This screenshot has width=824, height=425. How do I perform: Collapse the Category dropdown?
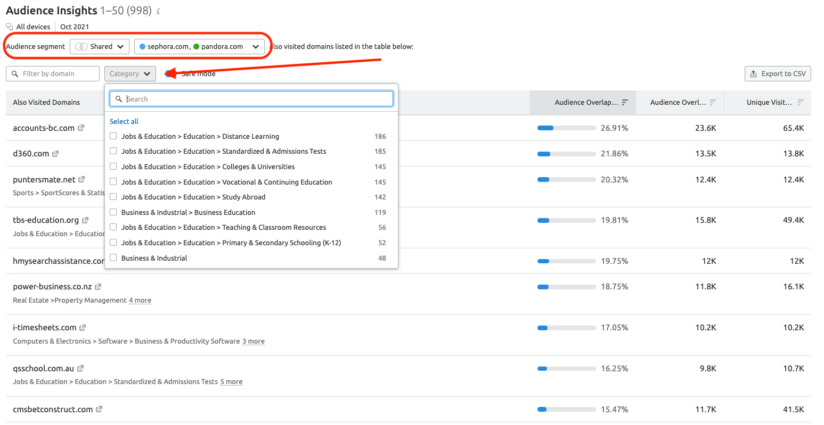(x=130, y=73)
